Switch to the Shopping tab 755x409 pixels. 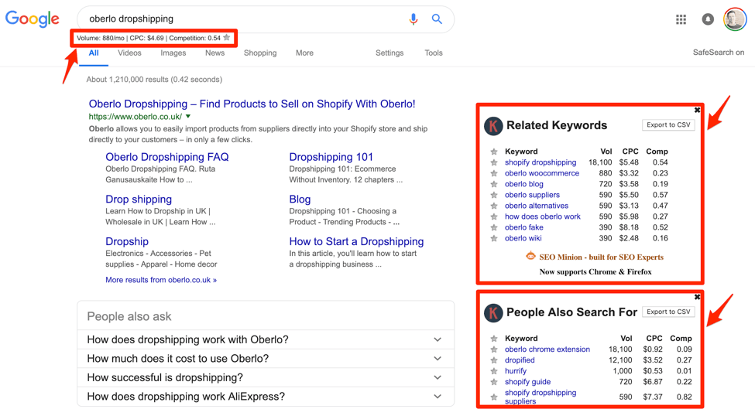click(259, 53)
